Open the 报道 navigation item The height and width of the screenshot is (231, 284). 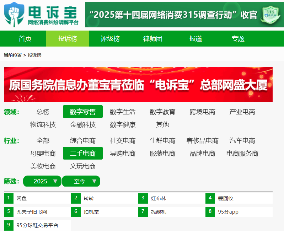[x=195, y=39]
